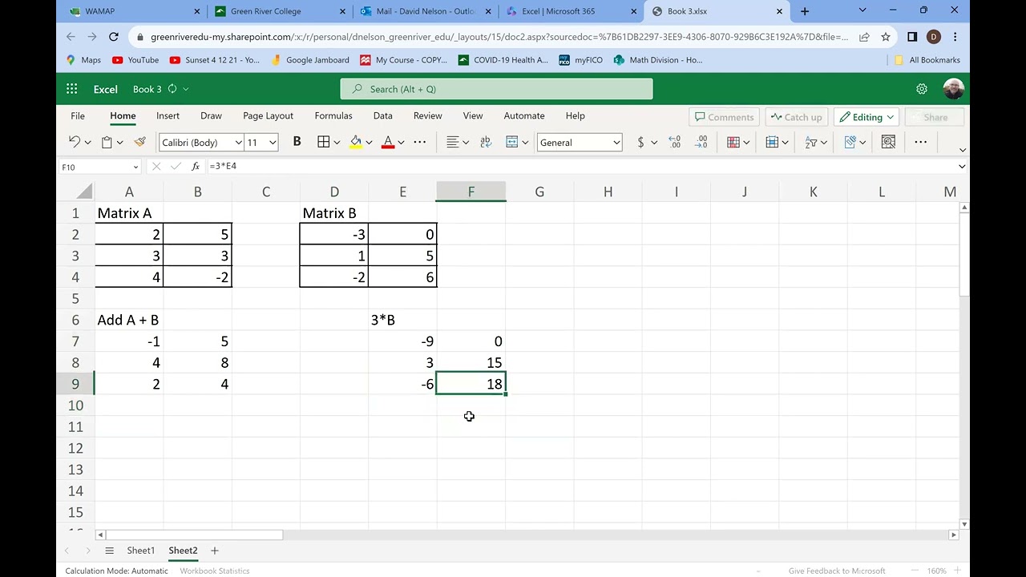Open the font size 11 dropdown
Image resolution: width=1026 pixels, height=577 pixels.
(x=273, y=143)
